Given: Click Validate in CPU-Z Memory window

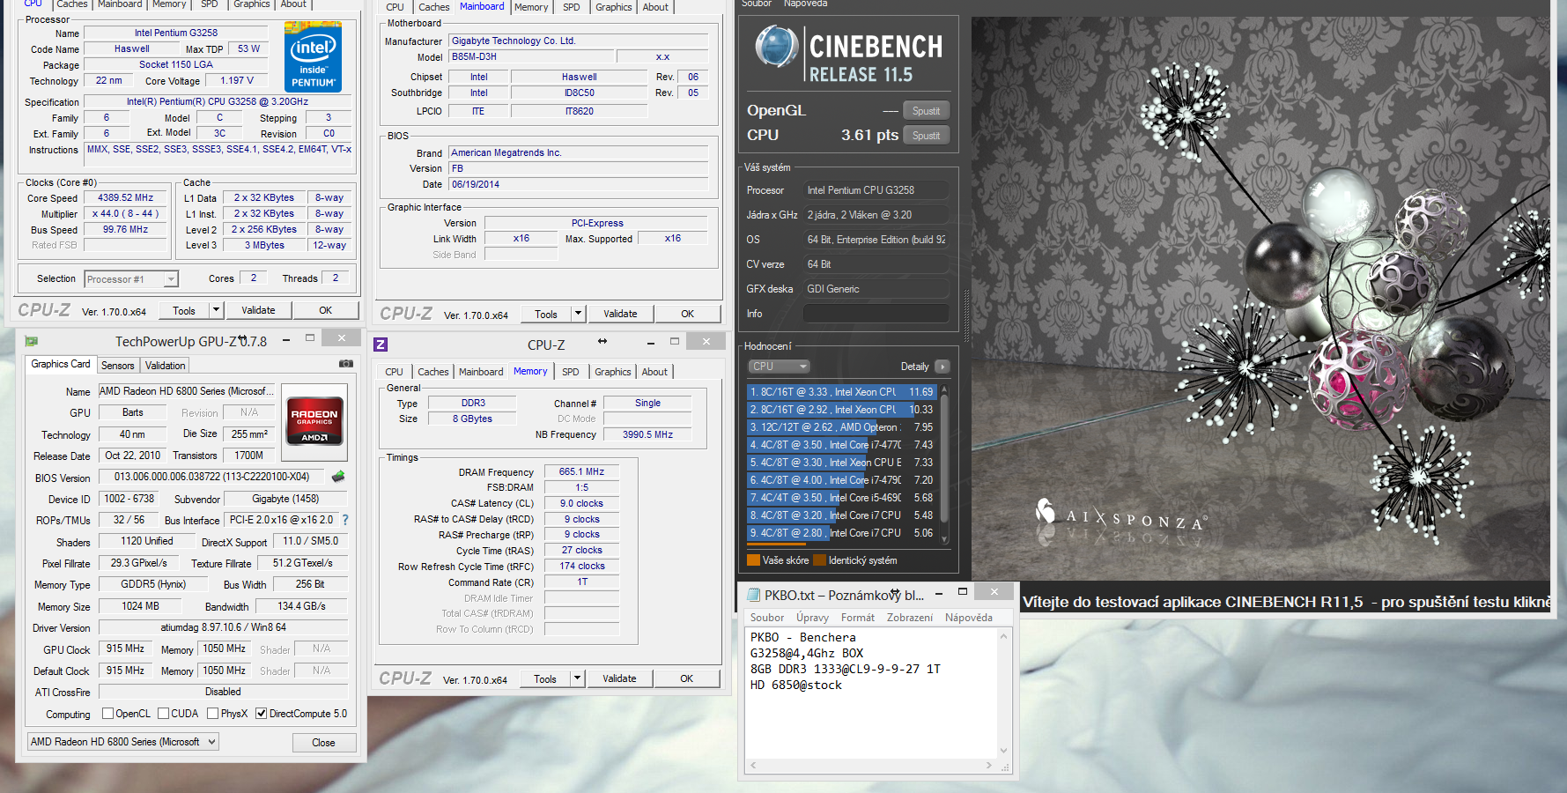Looking at the screenshot, I should 619,678.
